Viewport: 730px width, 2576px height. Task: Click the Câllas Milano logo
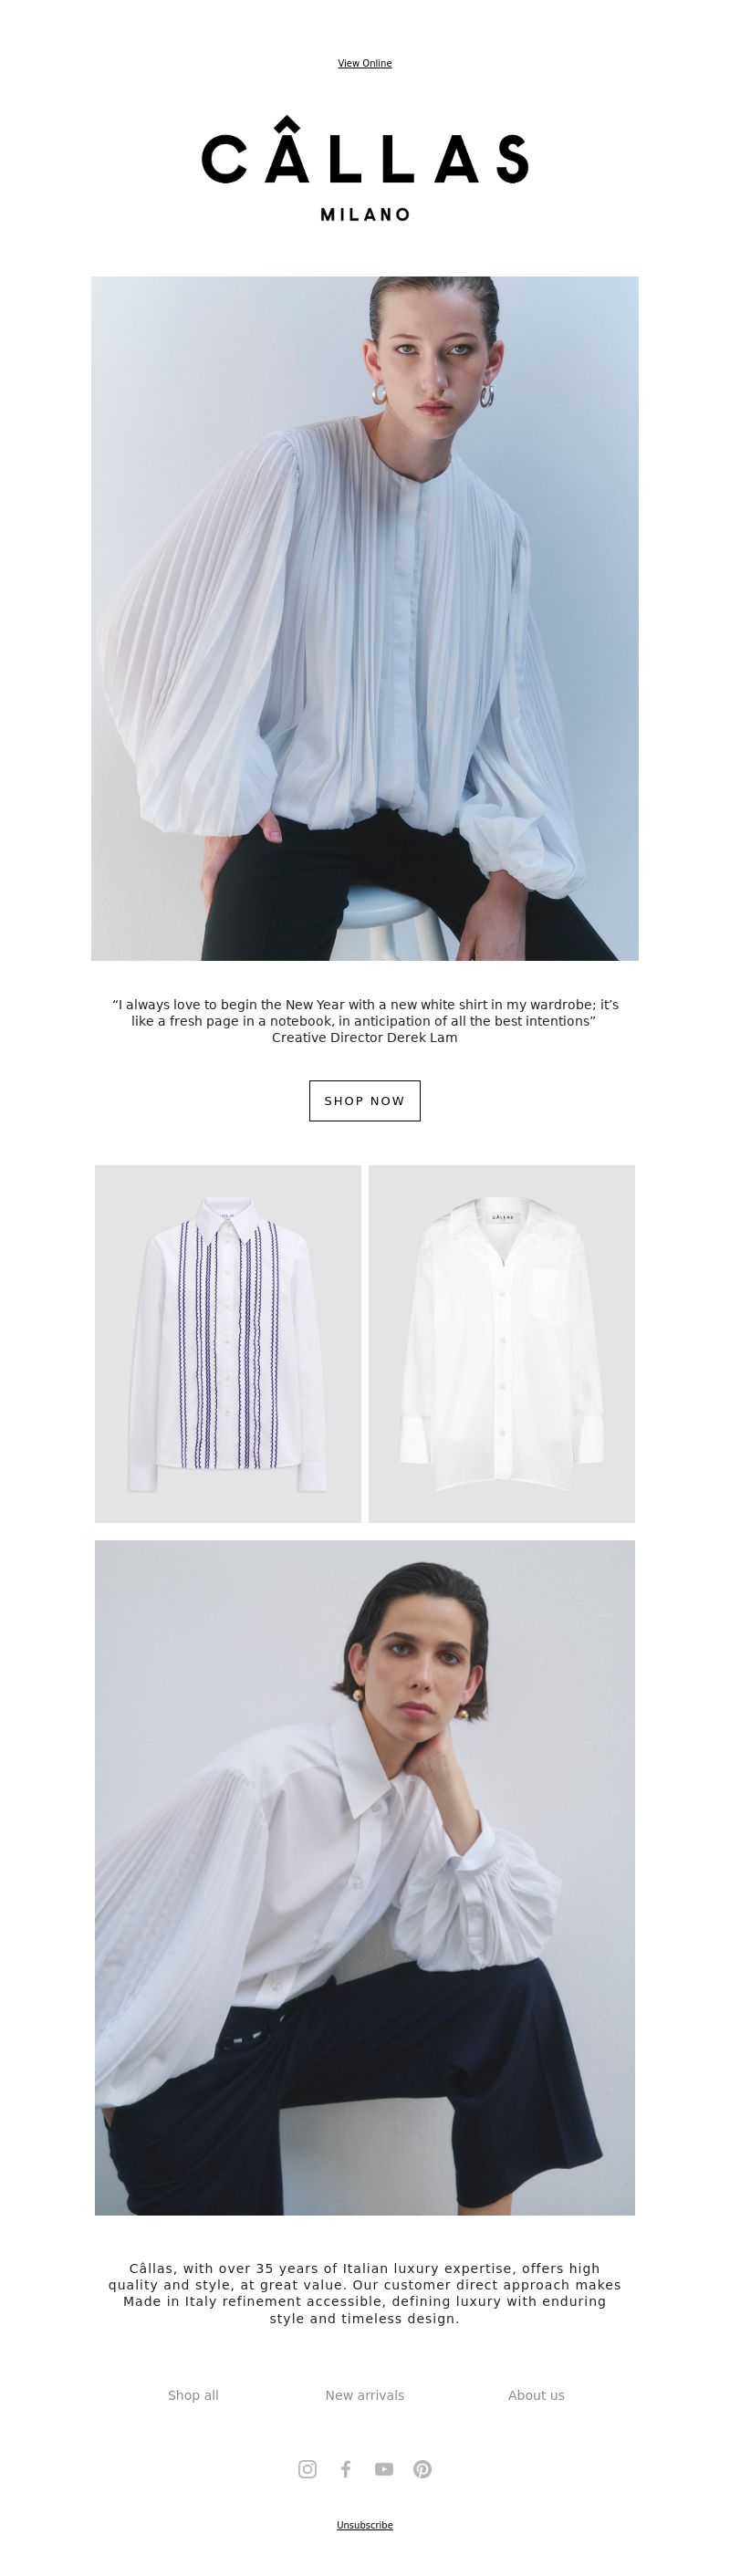pyautogui.click(x=365, y=168)
